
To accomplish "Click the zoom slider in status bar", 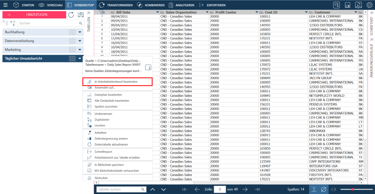I will (352, 189).
